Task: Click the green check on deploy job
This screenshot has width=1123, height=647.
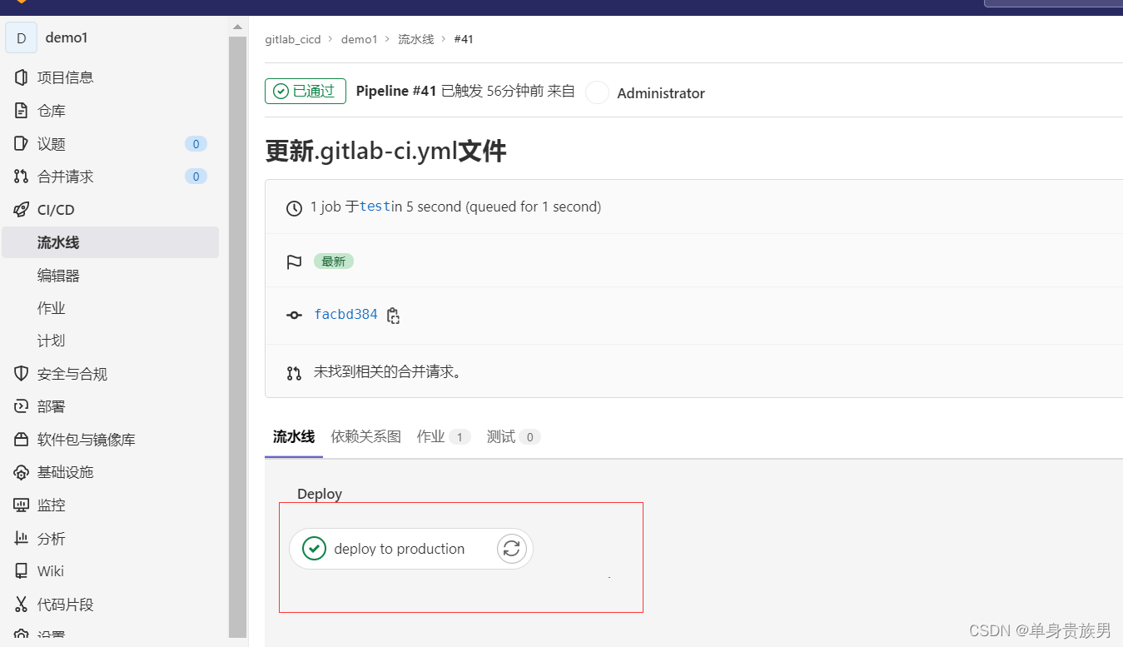Action: click(314, 549)
